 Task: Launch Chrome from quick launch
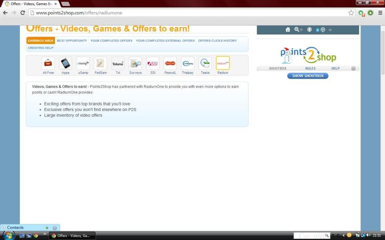tap(36, 235)
